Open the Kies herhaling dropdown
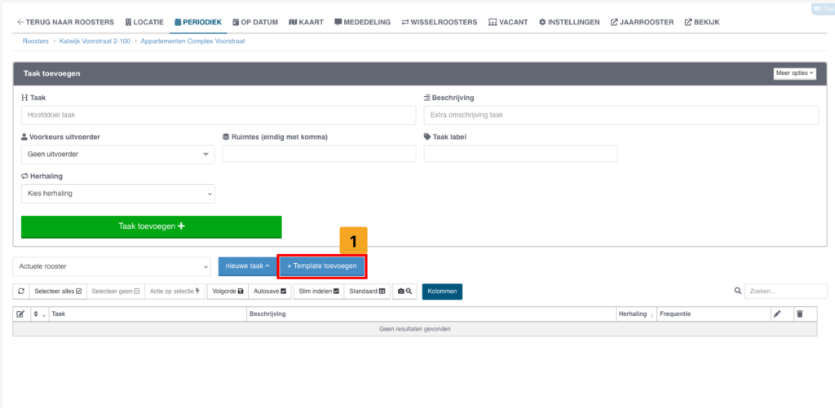 pos(117,194)
